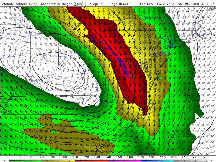Click the '80' color scale label
The width and height of the screenshot is (216, 162).
[x=42, y=157]
